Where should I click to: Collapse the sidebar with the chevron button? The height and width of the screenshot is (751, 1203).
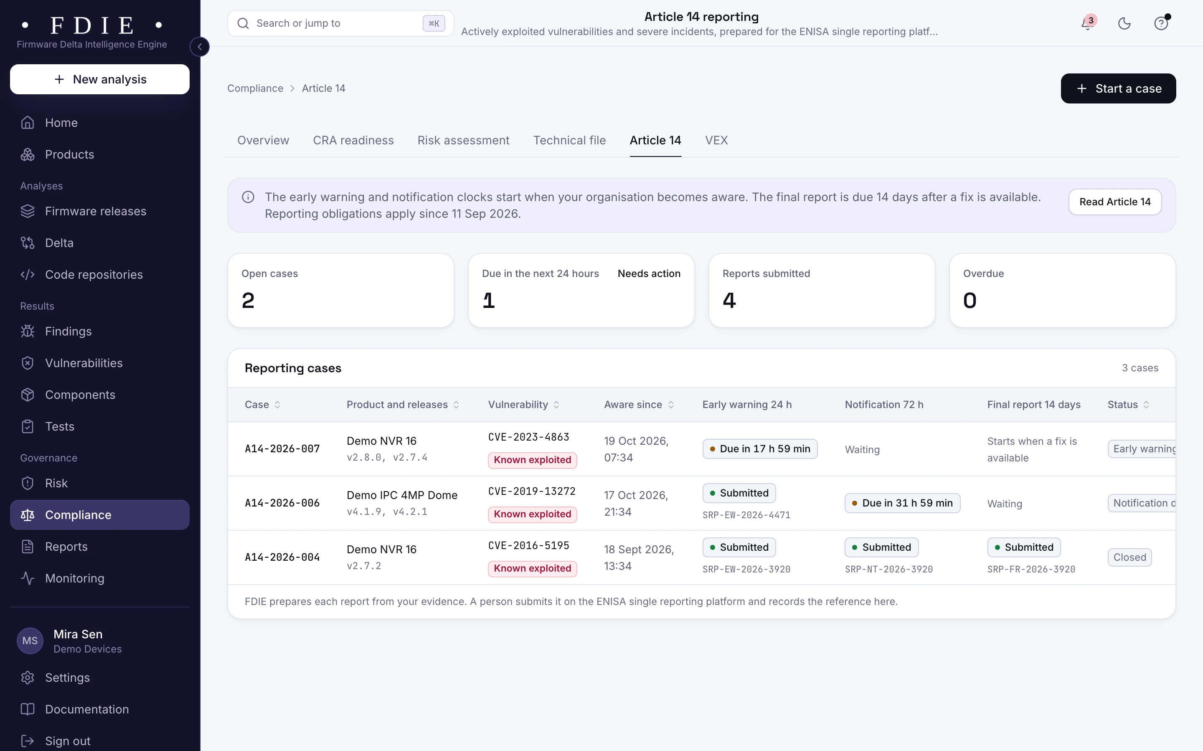[199, 47]
